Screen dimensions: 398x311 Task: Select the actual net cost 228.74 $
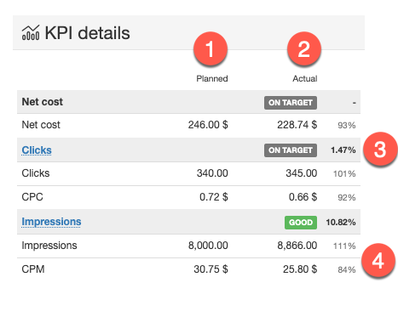(297, 125)
